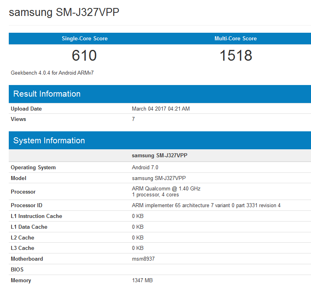Select the ARM implementer 65 architecture value
This screenshot has width=311, height=289.
[206, 206]
